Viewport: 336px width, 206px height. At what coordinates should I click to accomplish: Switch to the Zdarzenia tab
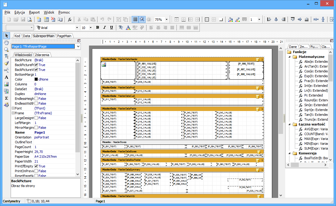pyautogui.click(x=42, y=55)
